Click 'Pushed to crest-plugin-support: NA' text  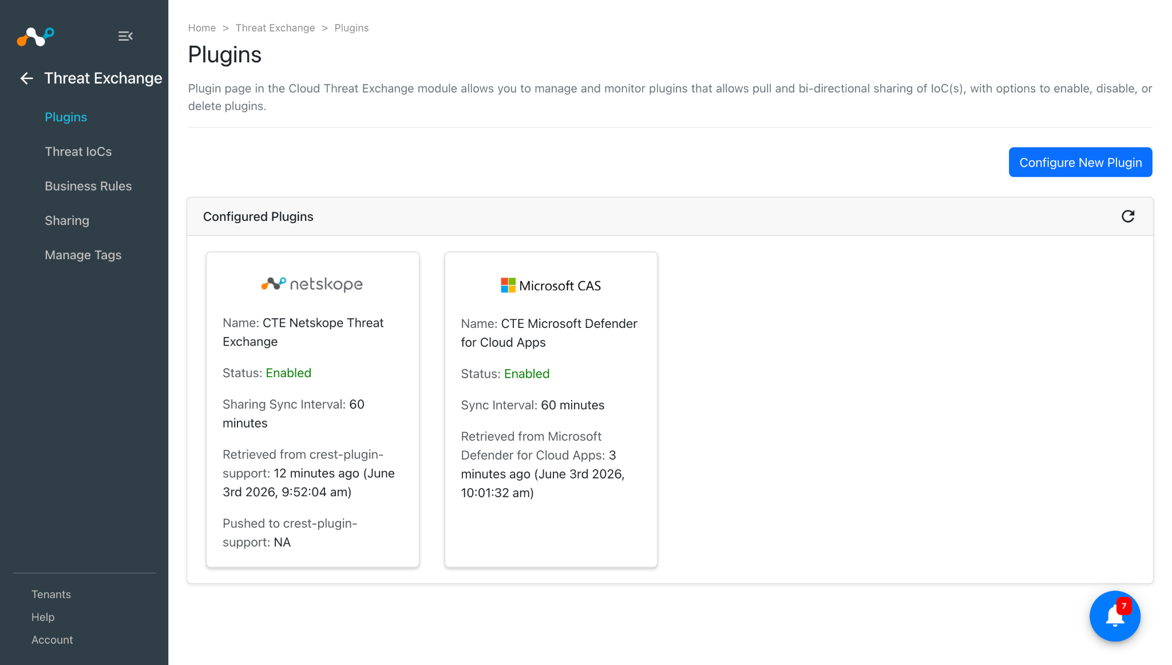[x=290, y=533]
